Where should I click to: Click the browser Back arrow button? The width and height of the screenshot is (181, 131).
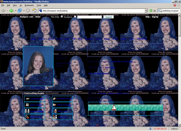pos(4,11)
